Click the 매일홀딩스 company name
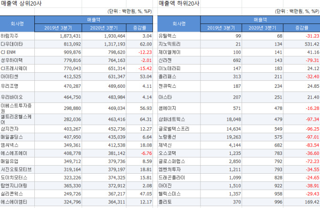Screen dimensions: 320x208 12,137
